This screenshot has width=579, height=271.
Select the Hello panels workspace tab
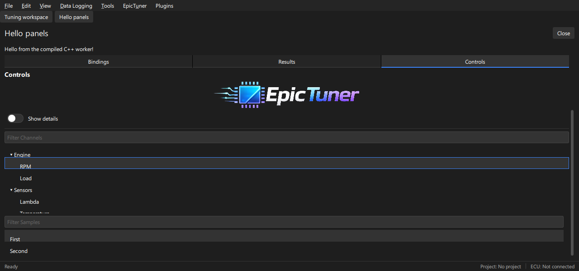click(x=74, y=17)
